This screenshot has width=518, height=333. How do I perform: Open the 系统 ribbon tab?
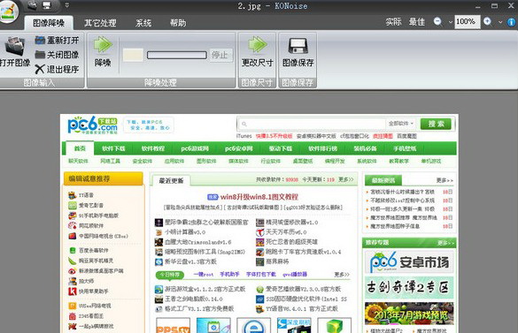(x=143, y=23)
